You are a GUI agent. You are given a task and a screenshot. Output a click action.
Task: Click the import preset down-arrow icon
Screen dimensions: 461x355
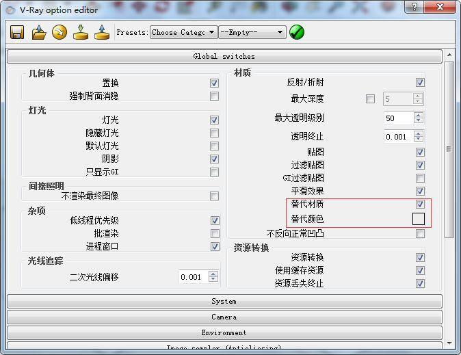(81, 32)
